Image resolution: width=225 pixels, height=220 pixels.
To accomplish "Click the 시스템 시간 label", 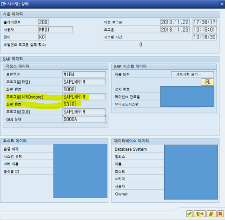I will [x=113, y=37].
